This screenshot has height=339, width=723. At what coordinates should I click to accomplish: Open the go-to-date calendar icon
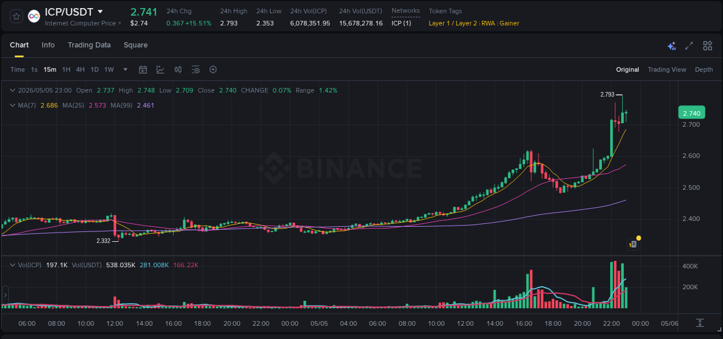tap(143, 69)
